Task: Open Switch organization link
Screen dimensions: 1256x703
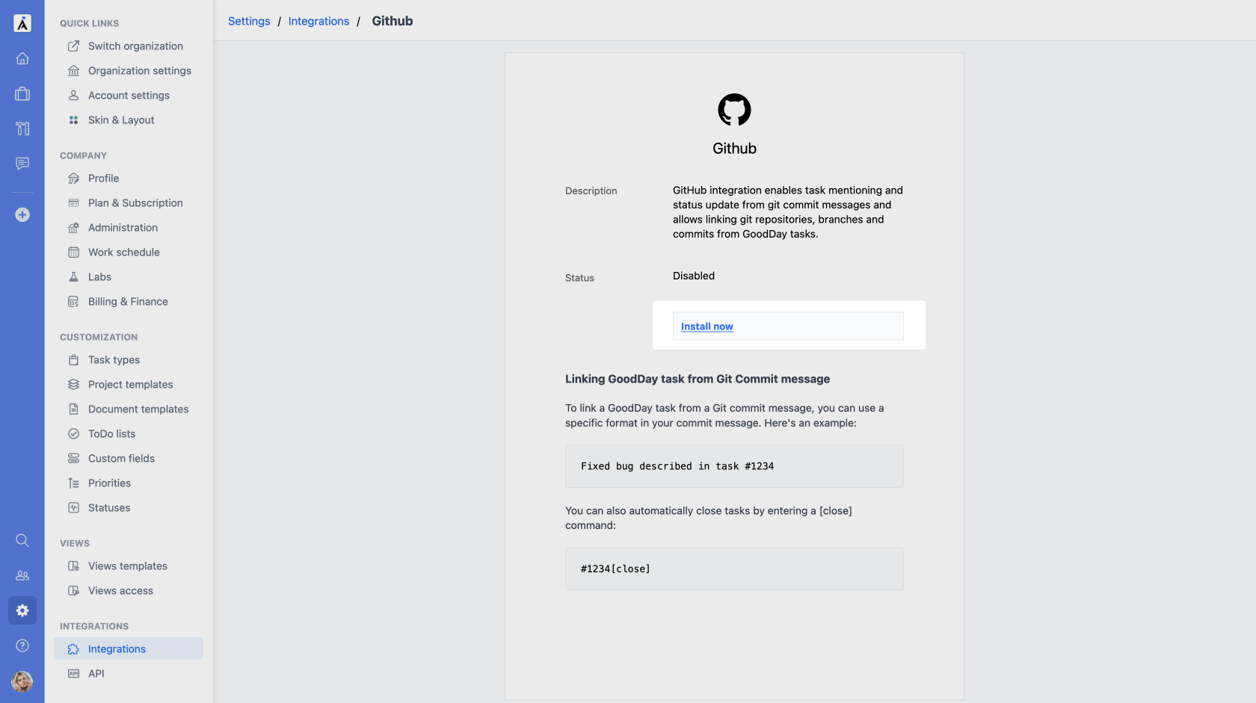Action: pyautogui.click(x=135, y=46)
